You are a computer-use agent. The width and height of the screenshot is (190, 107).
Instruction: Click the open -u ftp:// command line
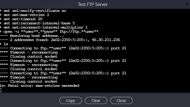pyautogui.click(x=49, y=32)
